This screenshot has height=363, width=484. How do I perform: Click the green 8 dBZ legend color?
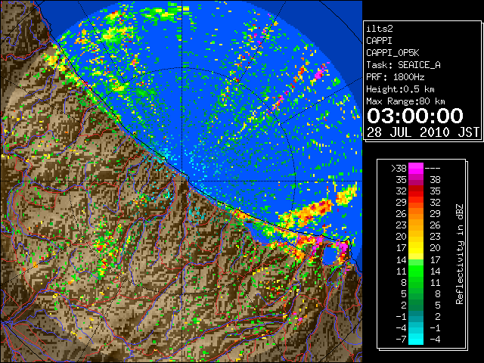coord(416,282)
